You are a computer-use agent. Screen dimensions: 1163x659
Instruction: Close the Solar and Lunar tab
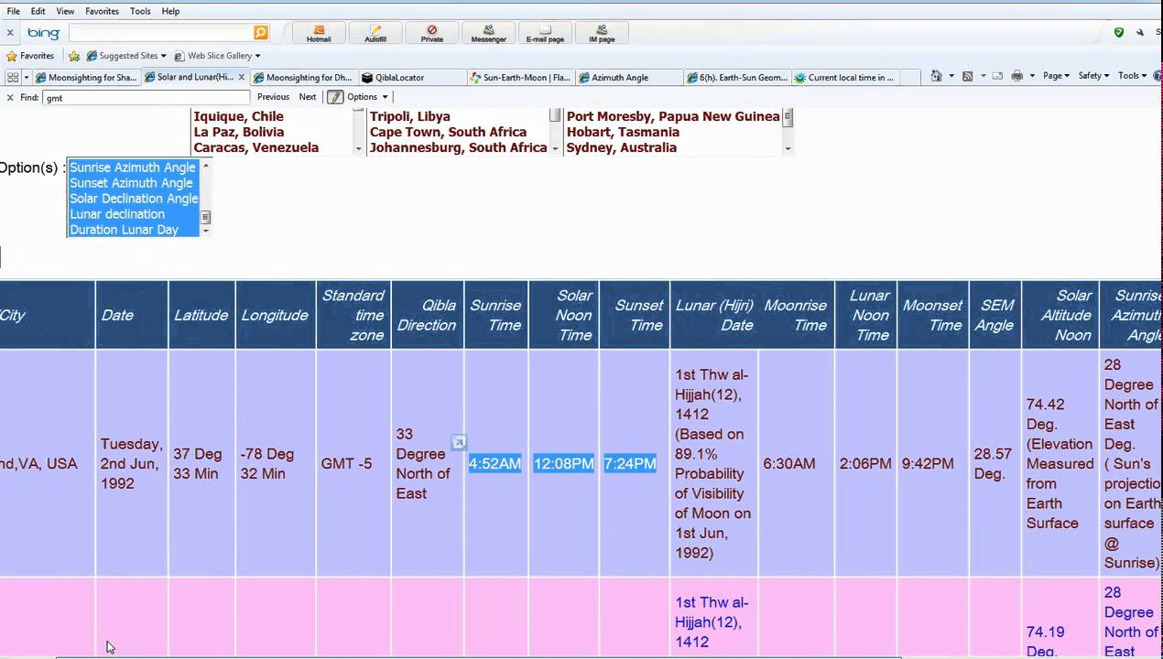point(242,77)
